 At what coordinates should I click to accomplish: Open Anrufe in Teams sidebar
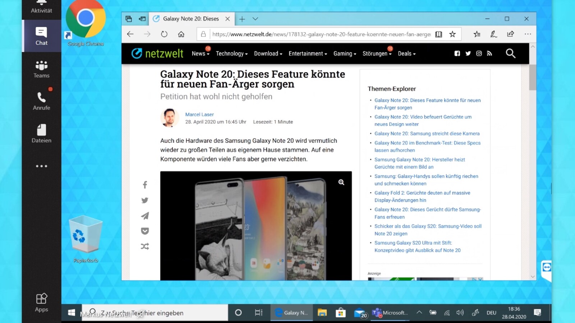[x=41, y=101]
